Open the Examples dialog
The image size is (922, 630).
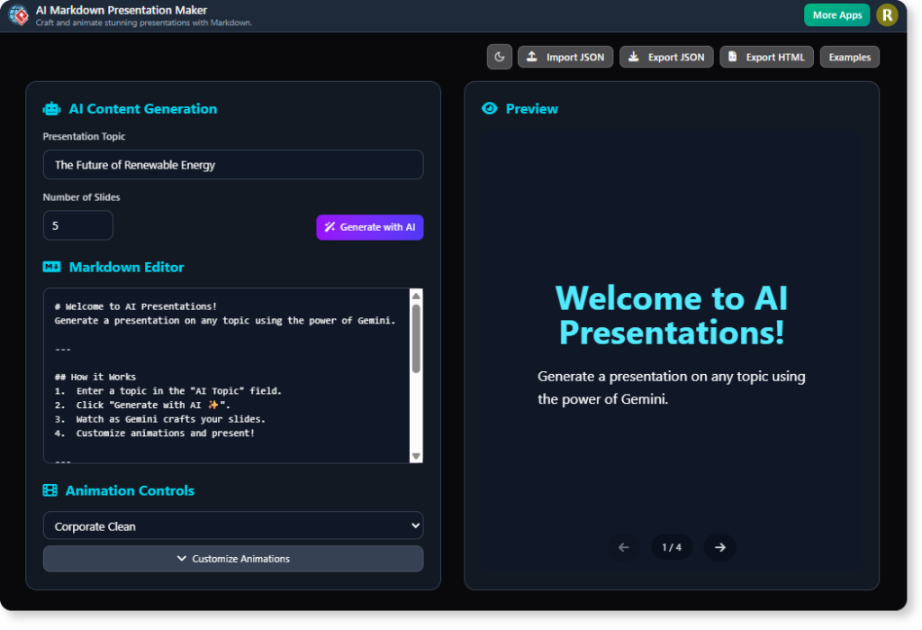[849, 56]
